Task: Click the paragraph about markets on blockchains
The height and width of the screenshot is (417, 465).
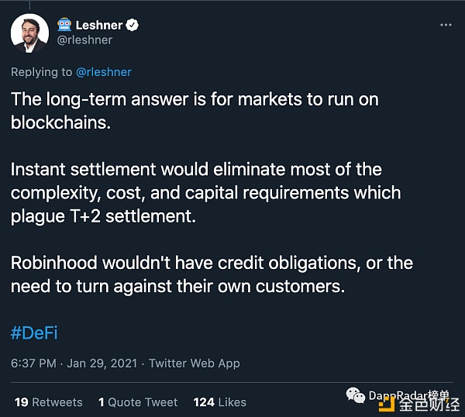Action: tap(194, 110)
